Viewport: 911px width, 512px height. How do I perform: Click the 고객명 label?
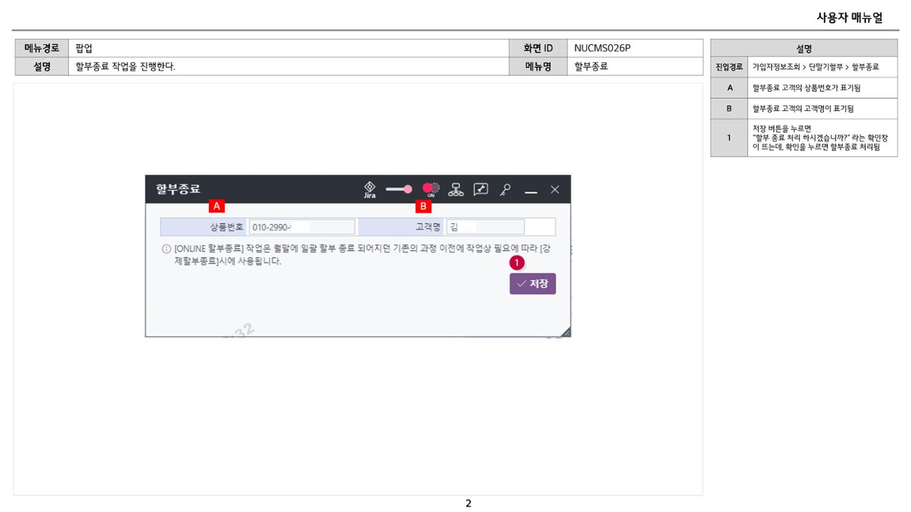click(x=428, y=227)
